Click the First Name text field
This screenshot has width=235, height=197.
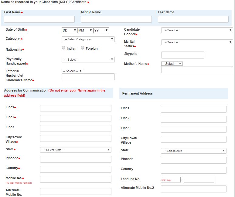(x=39, y=19)
